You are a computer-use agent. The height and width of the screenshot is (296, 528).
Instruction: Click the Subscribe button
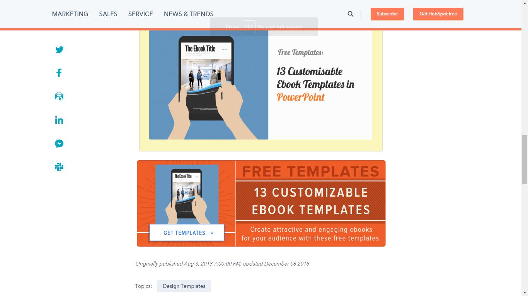coord(387,14)
